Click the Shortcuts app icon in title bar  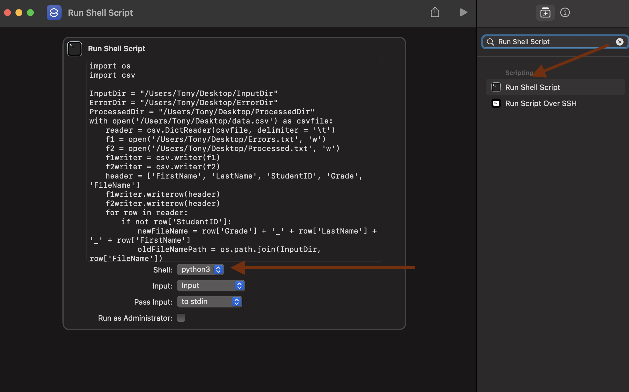pyautogui.click(x=54, y=13)
